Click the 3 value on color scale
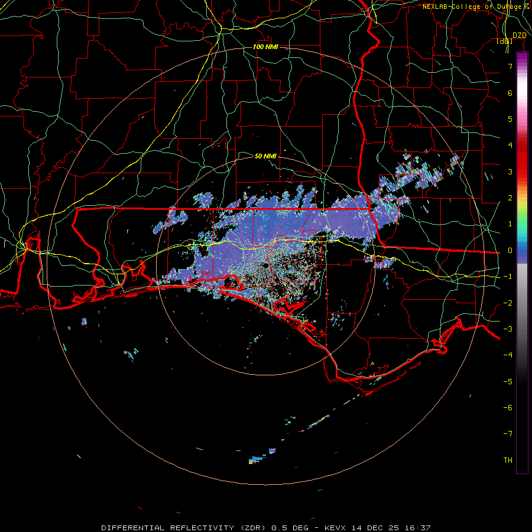 pos(510,171)
